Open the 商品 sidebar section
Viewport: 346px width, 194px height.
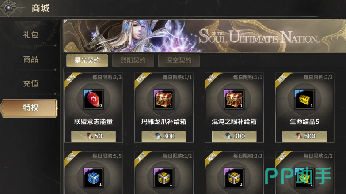coord(30,59)
